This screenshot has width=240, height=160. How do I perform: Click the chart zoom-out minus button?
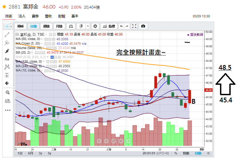pos(106,141)
